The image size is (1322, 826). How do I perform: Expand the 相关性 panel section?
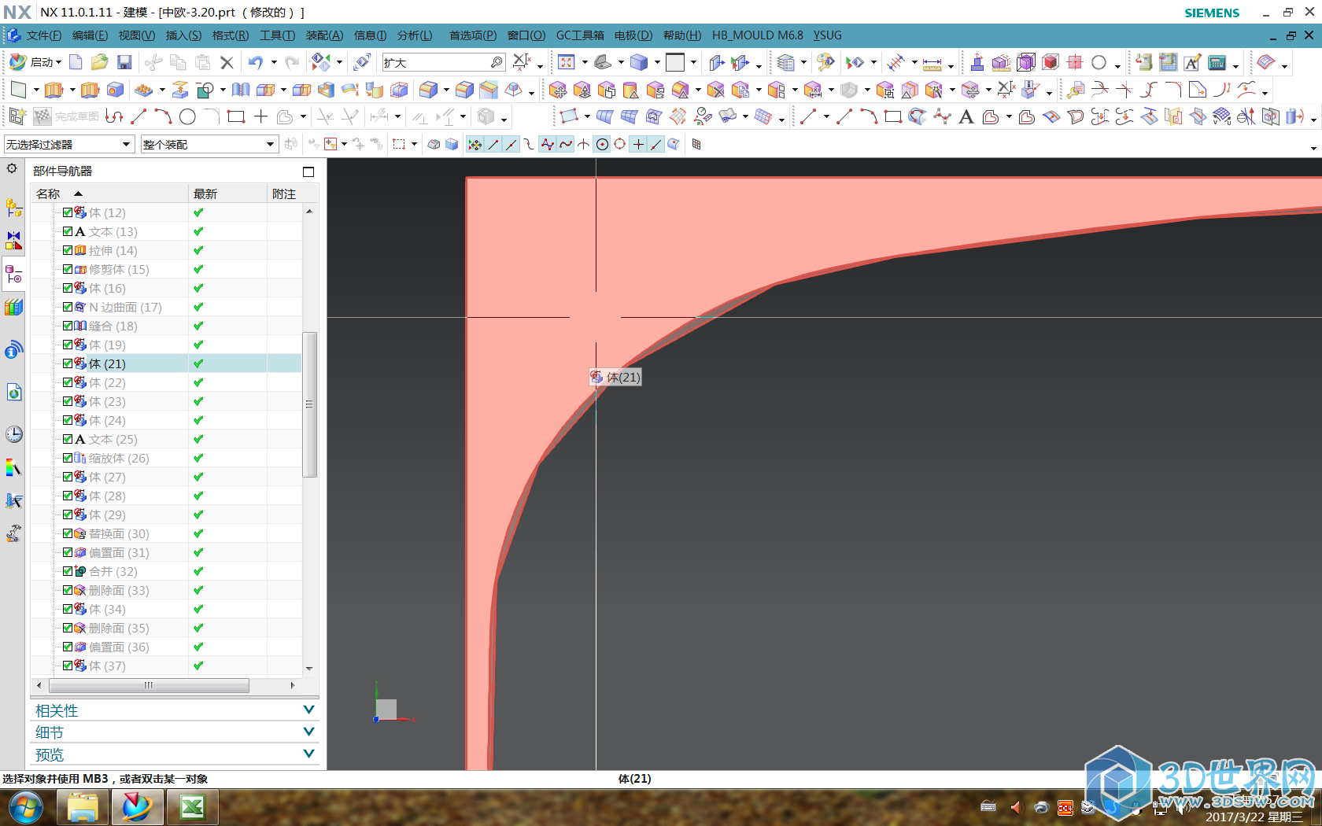[175, 710]
